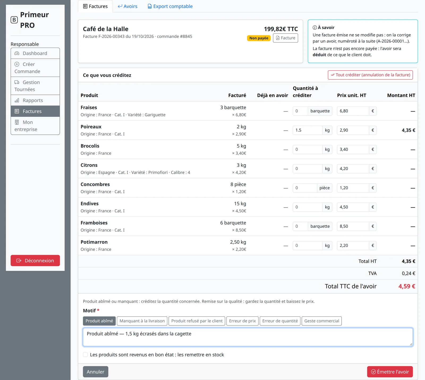Open Gestion Tournées truck icon
Screen dimensions: 425x380
[x=17, y=82]
